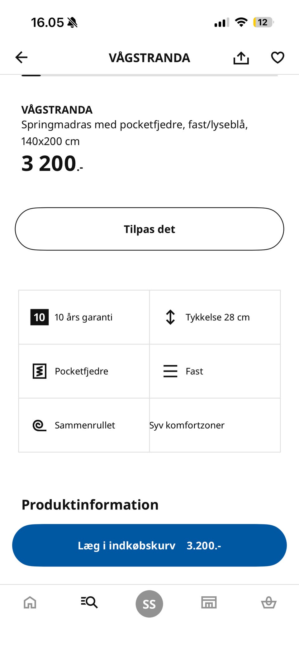Screen dimensions: 299x648
Task: Tap the Pocketfjedre feature cell
Action: tap(84, 371)
